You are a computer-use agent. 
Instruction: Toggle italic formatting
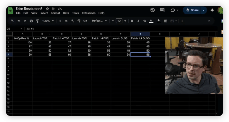coord(138,21)
